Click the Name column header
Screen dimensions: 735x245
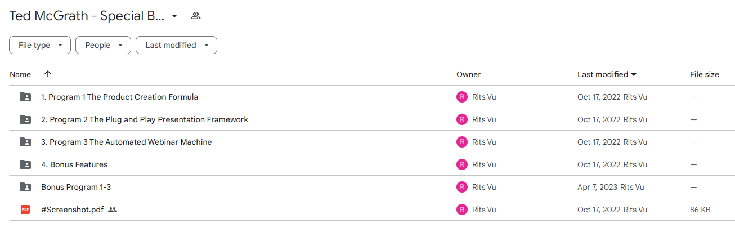pos(20,74)
